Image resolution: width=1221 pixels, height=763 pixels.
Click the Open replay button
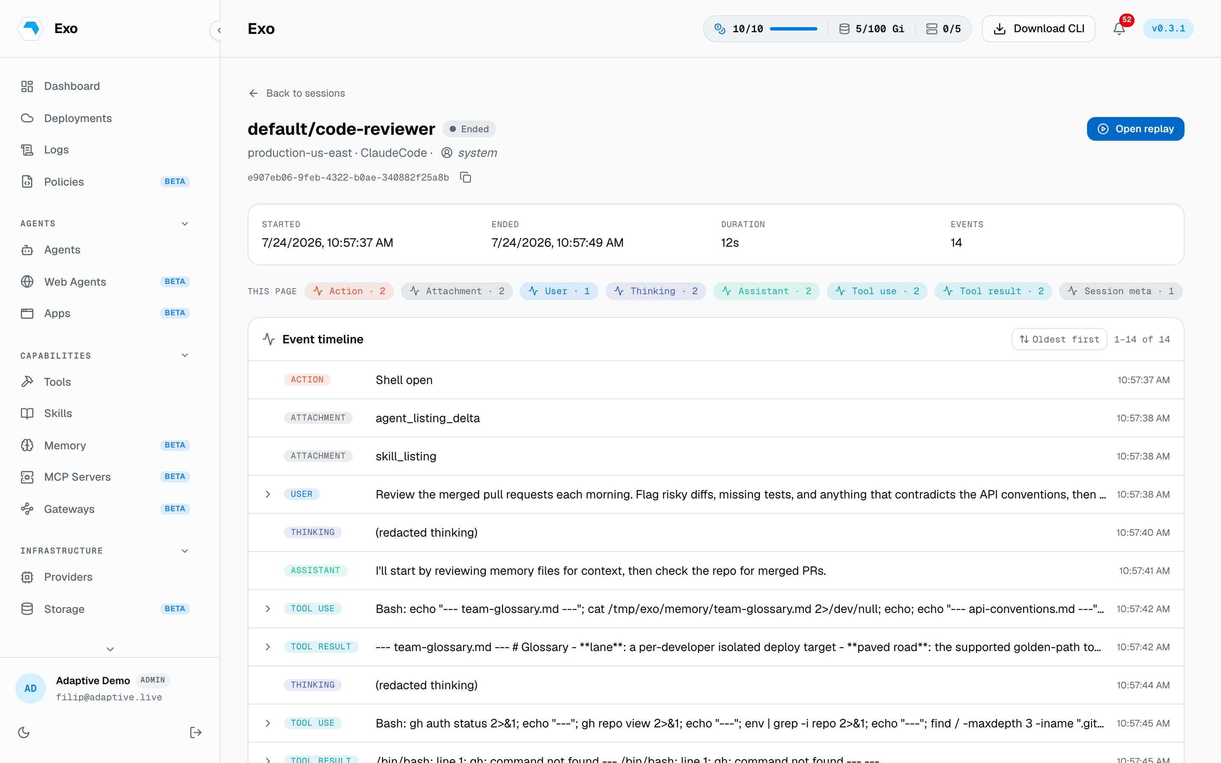point(1135,129)
